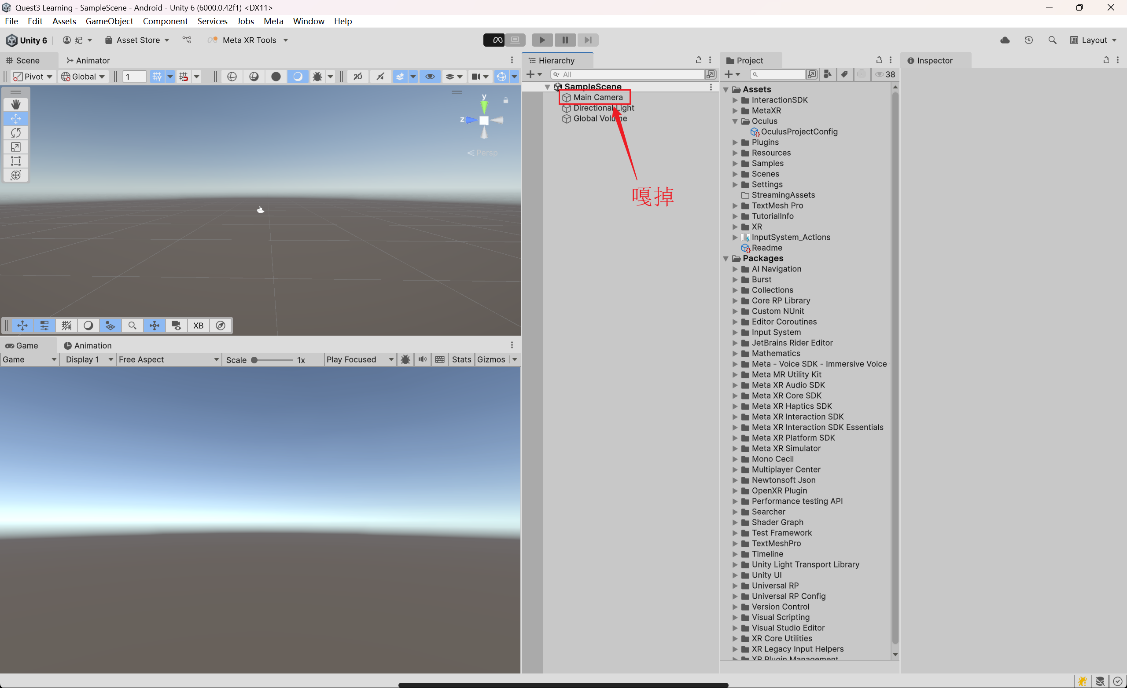Select the Rotate tool in Scene
Image resolution: width=1127 pixels, height=688 pixels.
[x=15, y=133]
